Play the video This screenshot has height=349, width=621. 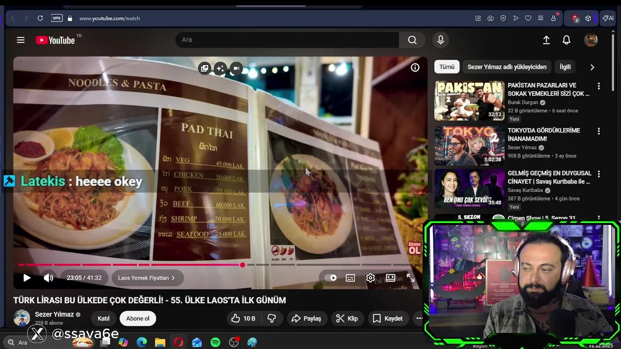(x=27, y=278)
